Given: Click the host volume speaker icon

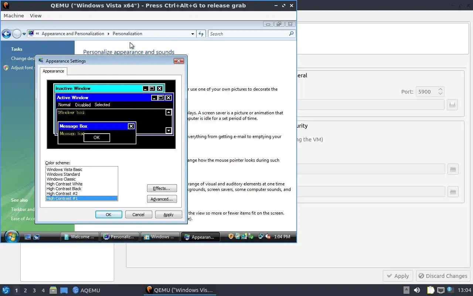Looking at the screenshot, I should coord(417,290).
